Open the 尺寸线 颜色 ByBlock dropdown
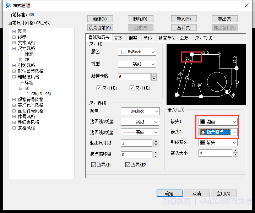 (137, 52)
